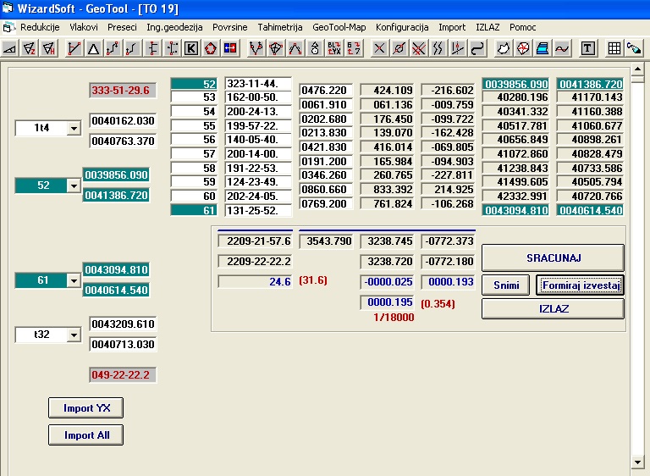Click the single crossed lines intersection icon

(379, 48)
